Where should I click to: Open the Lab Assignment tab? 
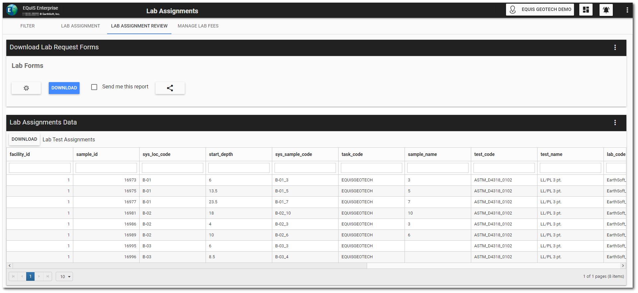pos(80,26)
